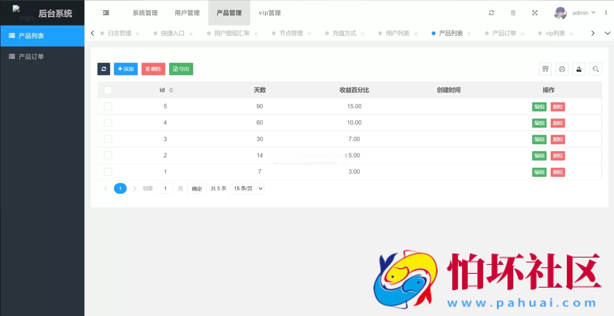614x316 pixels.
Task: Tick the checkbox for row with id 5
Action: tap(108, 106)
